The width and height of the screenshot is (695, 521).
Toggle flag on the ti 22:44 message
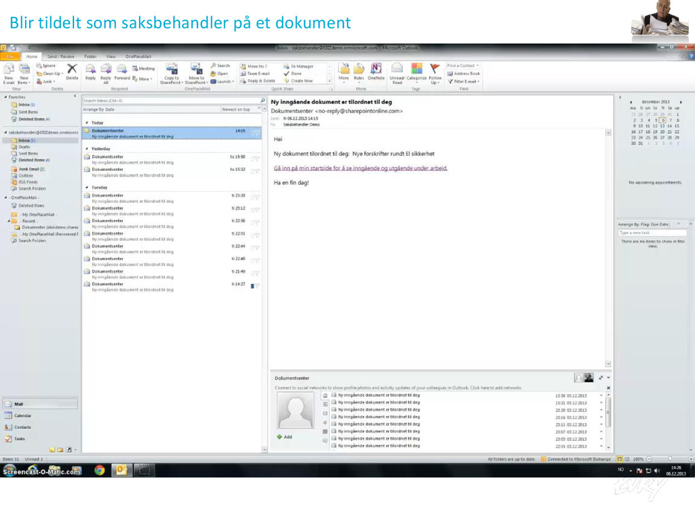[x=257, y=248]
